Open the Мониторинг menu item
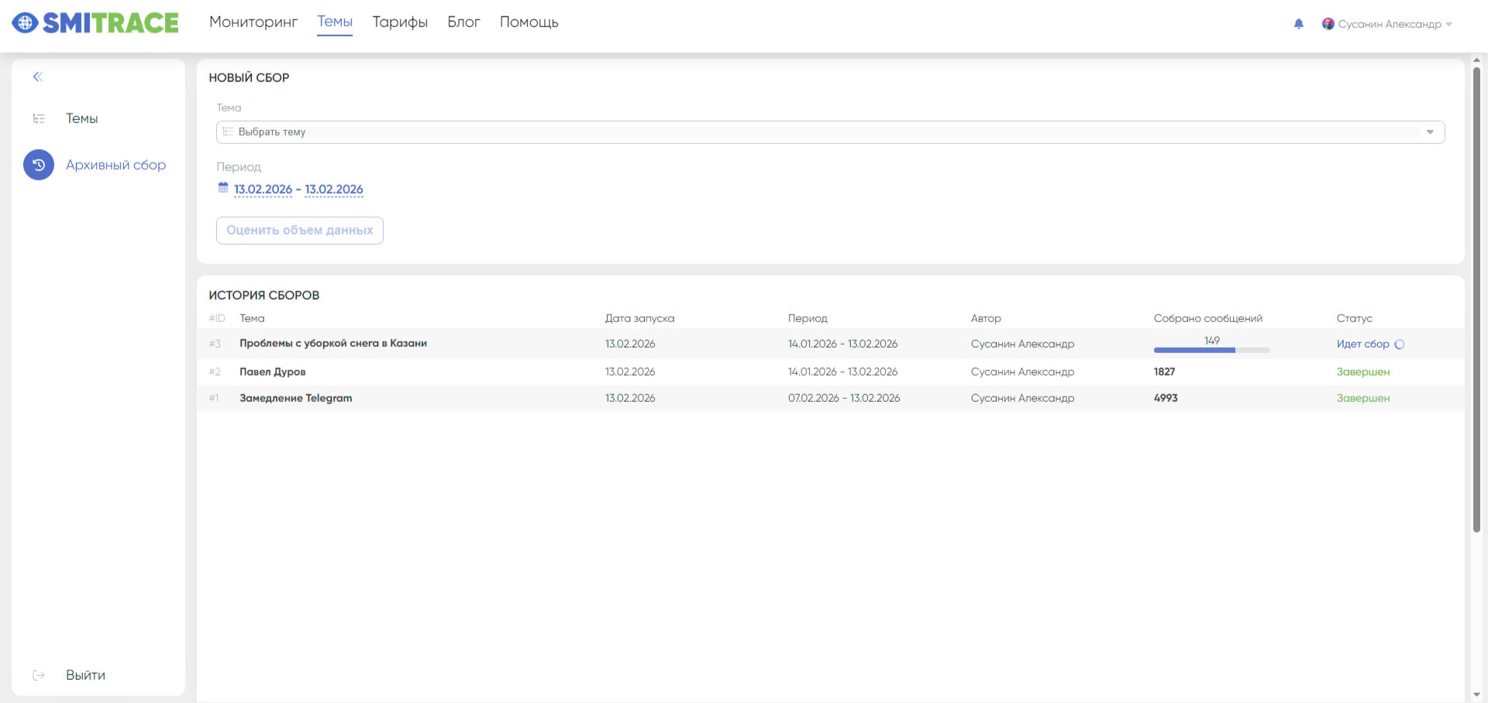This screenshot has width=1488, height=703. pyautogui.click(x=253, y=22)
